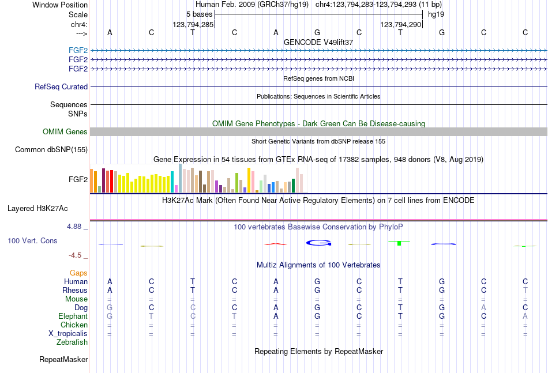Click the Common dbSNP(155) label
The height and width of the screenshot is (373, 548).
tap(51, 149)
